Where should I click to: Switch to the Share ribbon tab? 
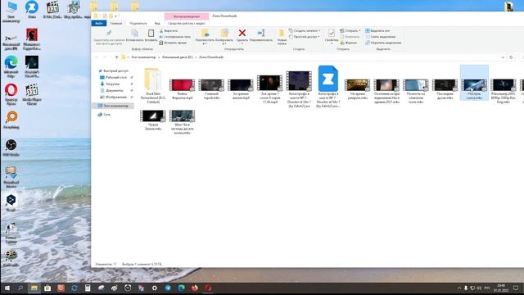138,24
